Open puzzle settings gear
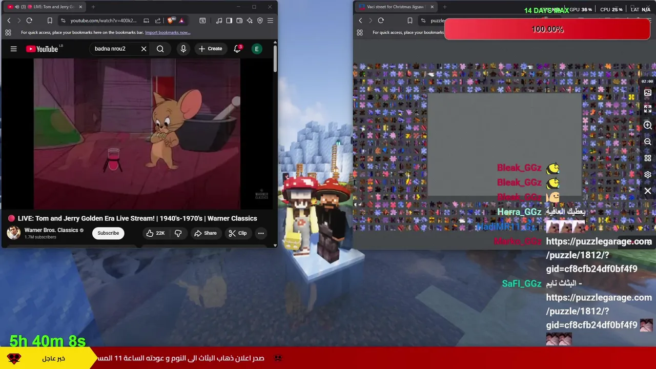This screenshot has width=656, height=369. pos(648,175)
